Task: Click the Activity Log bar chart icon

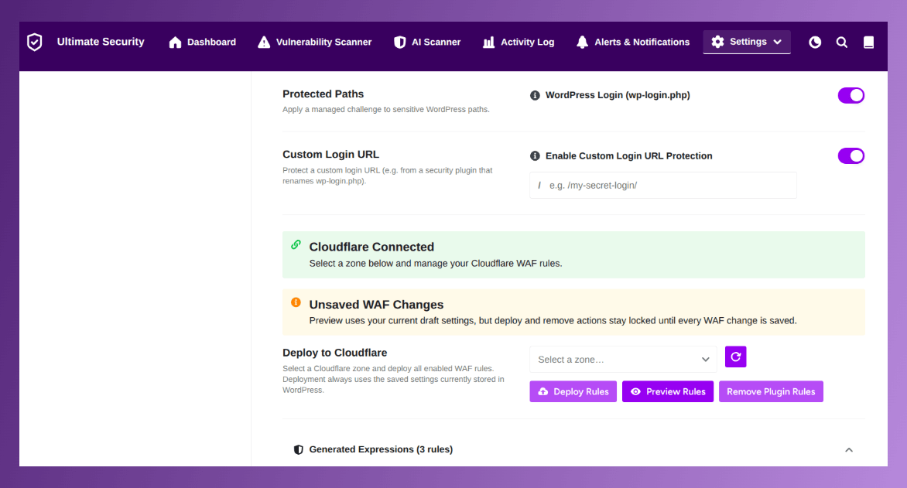Action: tap(489, 43)
